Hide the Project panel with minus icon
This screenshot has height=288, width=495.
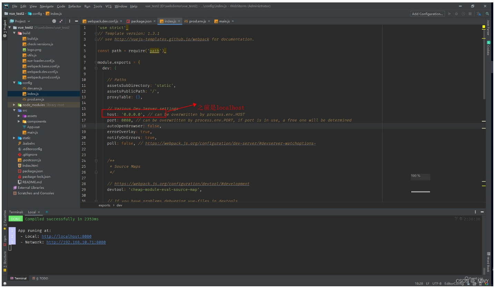76,21
